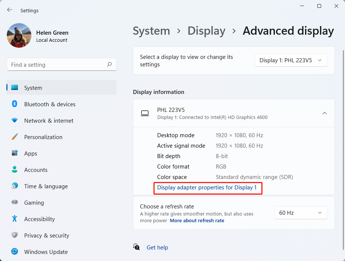Click Helen Green's profile picture

pyautogui.click(x=19, y=35)
